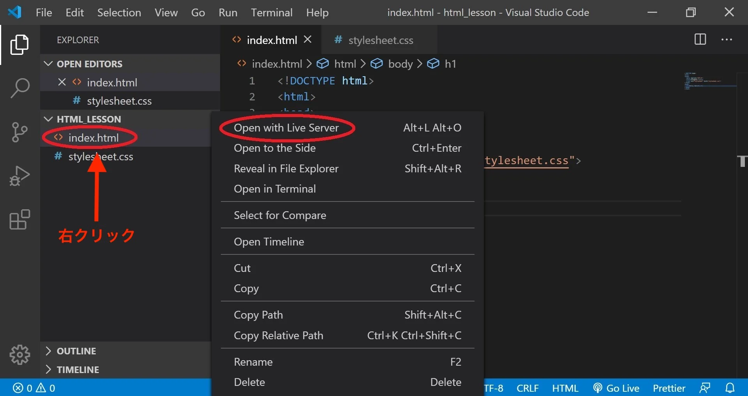Change line endings via CRLF indicator
Screen dimensions: 748x396
click(x=527, y=387)
